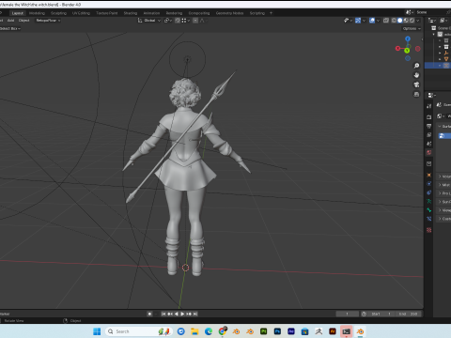Switch perspective/orthographic grid icon
This screenshot has height=338, width=451.
[416, 94]
